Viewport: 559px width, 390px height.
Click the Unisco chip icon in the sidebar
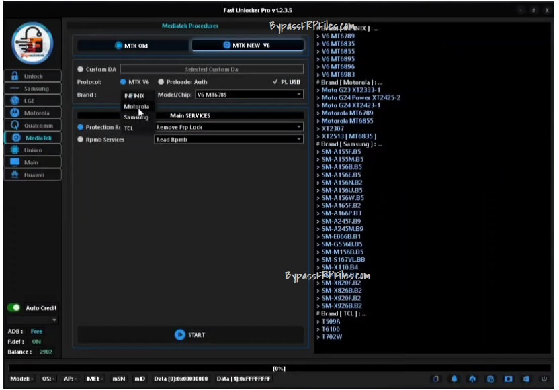point(15,150)
